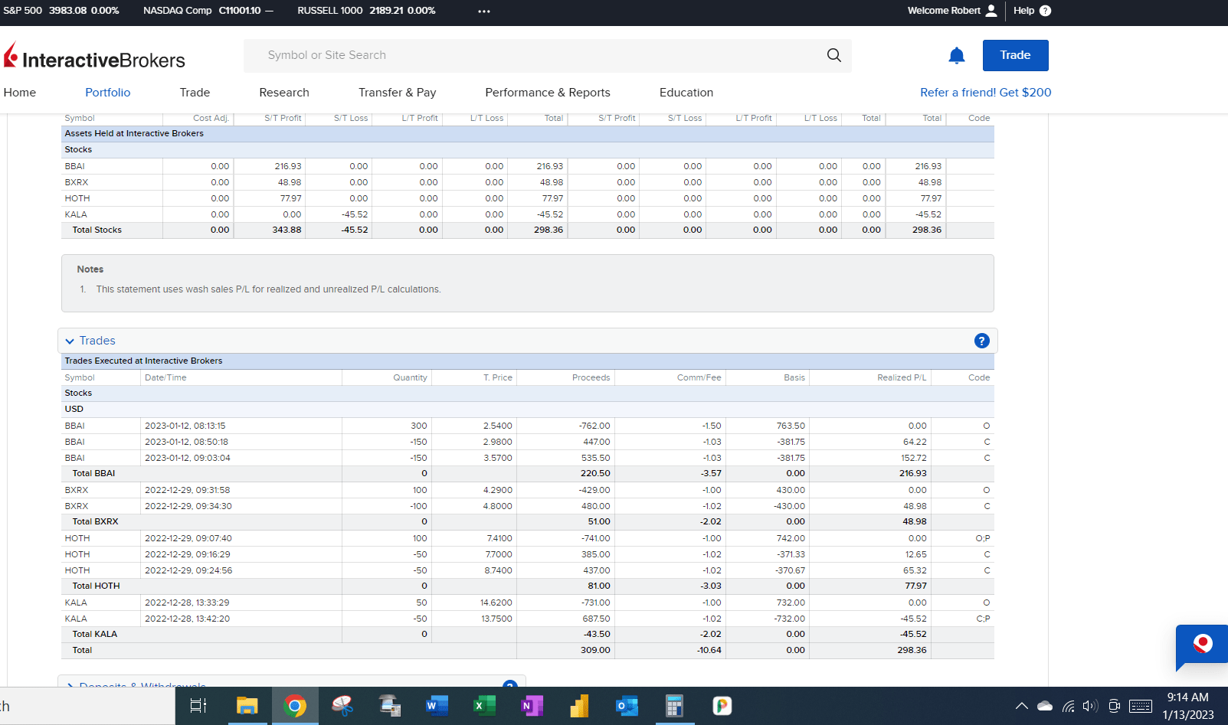Image resolution: width=1228 pixels, height=725 pixels.
Task: Open the live chat support widget
Action: 1202,645
